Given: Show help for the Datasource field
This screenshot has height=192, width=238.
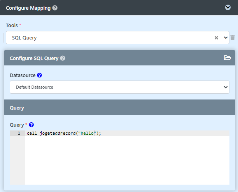Looking at the screenshot, I should coord(39,75).
